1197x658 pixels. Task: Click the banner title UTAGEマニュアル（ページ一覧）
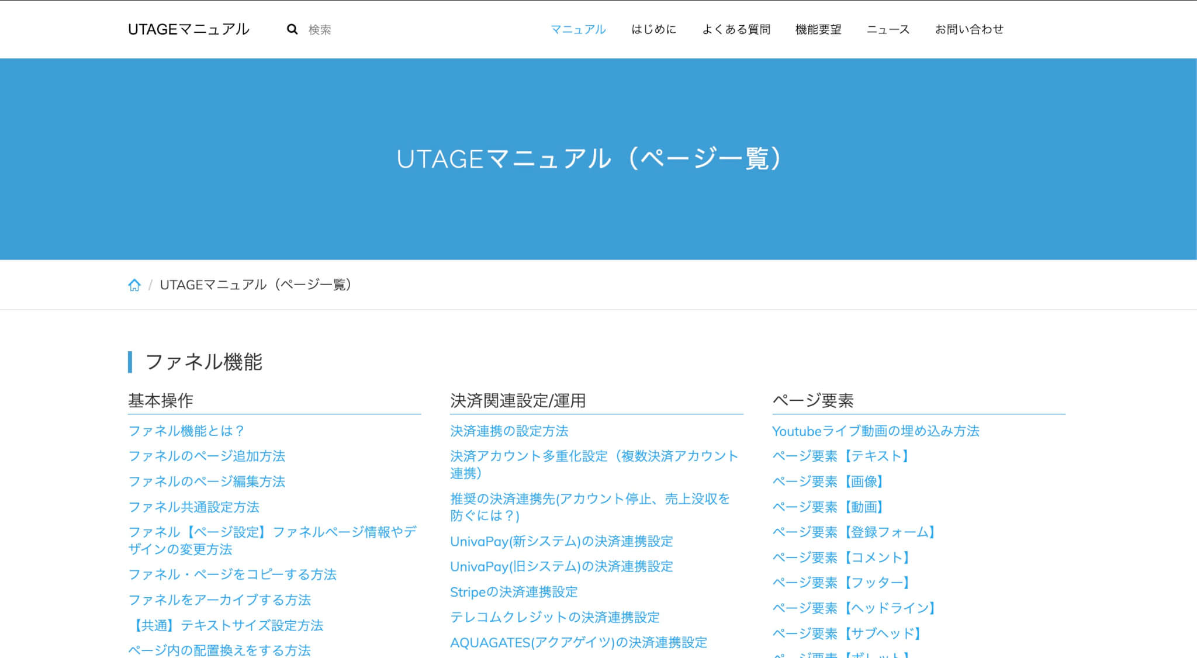589,158
